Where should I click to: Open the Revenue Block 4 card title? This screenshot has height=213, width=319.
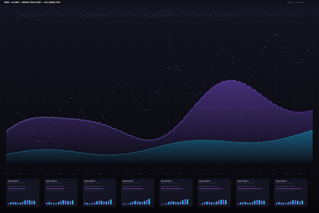click(128, 181)
